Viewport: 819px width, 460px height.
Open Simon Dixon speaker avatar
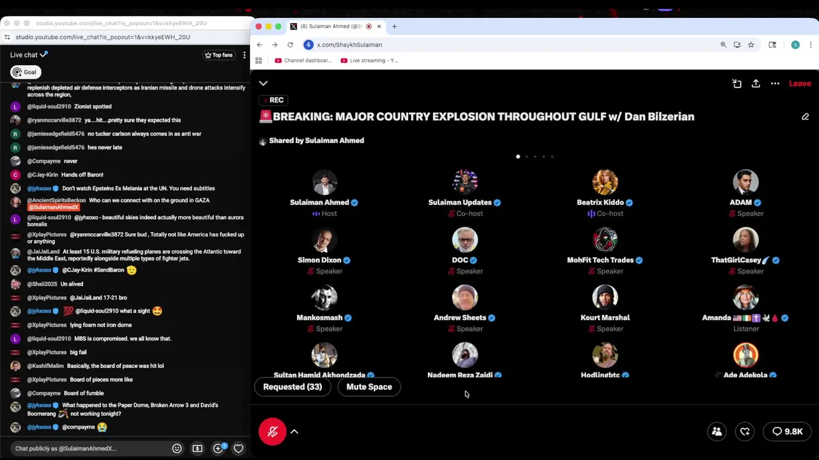click(324, 240)
